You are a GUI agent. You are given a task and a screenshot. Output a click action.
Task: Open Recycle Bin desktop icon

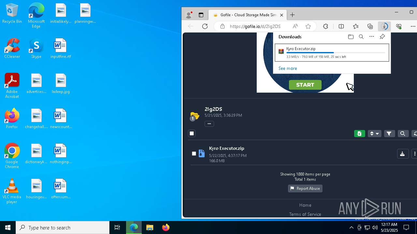tap(12, 13)
